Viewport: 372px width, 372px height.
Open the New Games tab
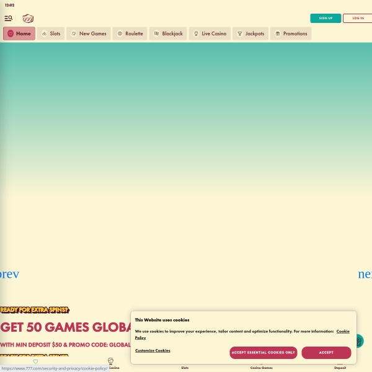(89, 33)
